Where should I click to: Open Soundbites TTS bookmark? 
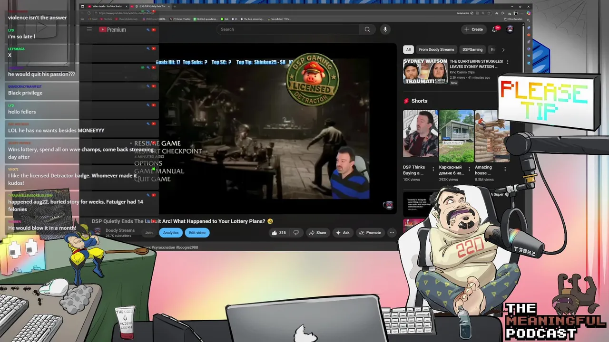(x=279, y=19)
